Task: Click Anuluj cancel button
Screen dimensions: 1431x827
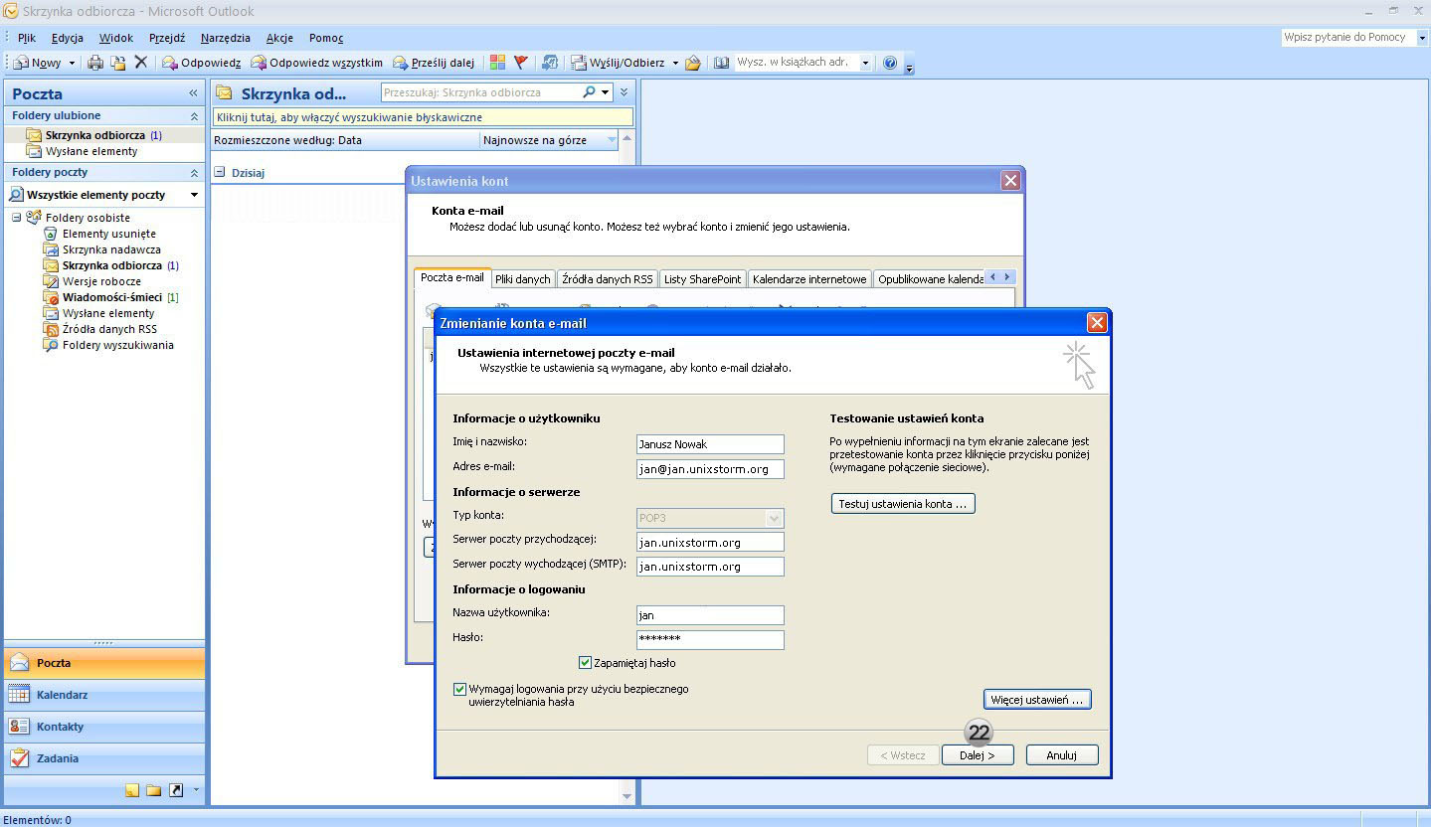Action: pyautogui.click(x=1062, y=755)
